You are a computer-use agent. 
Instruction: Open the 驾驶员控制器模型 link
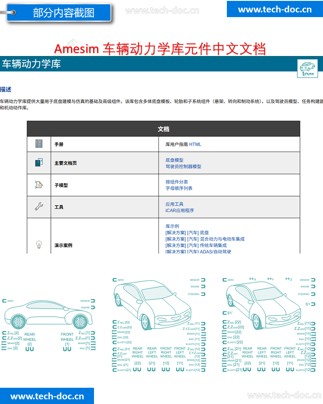(x=183, y=166)
